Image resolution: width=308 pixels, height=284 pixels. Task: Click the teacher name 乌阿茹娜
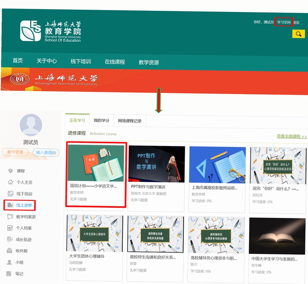tap(75, 263)
